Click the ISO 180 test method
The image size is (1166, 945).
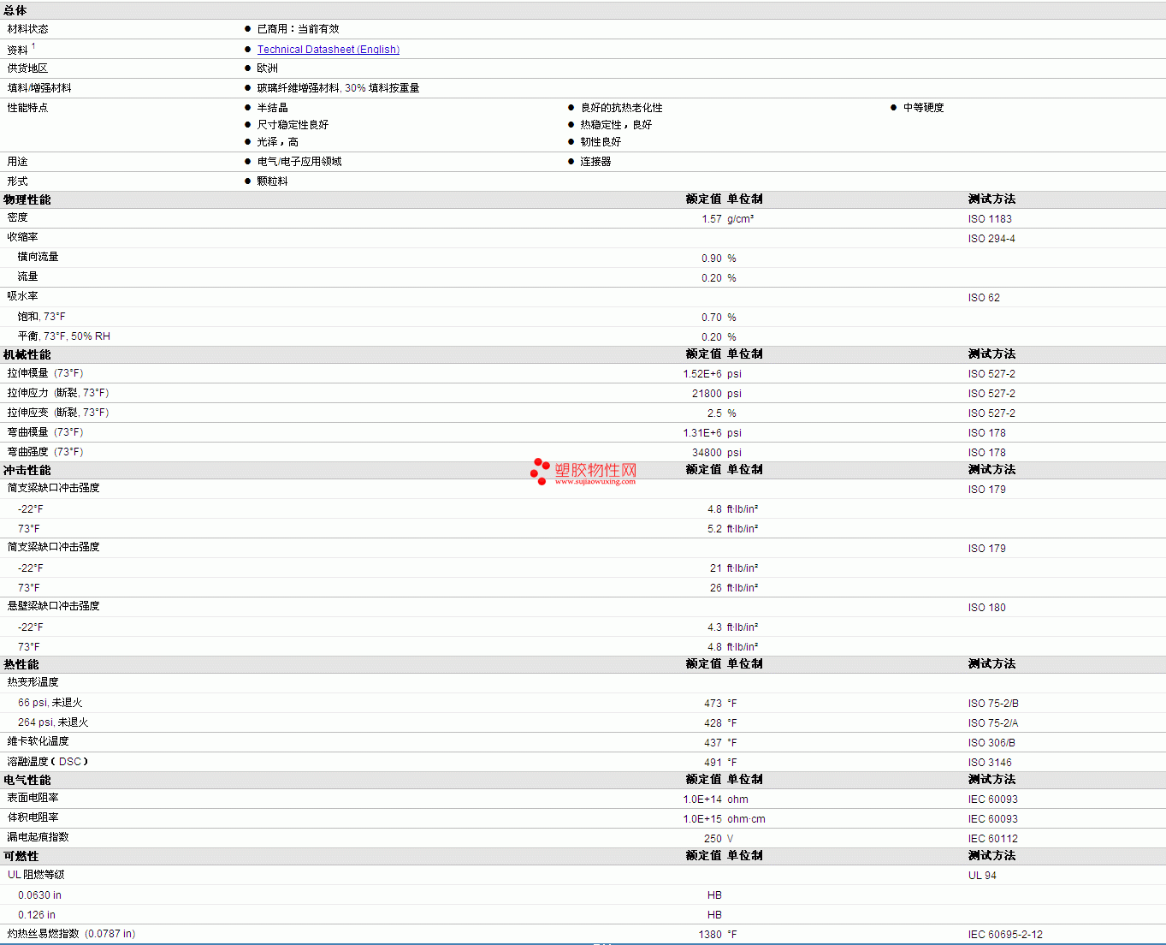click(987, 608)
